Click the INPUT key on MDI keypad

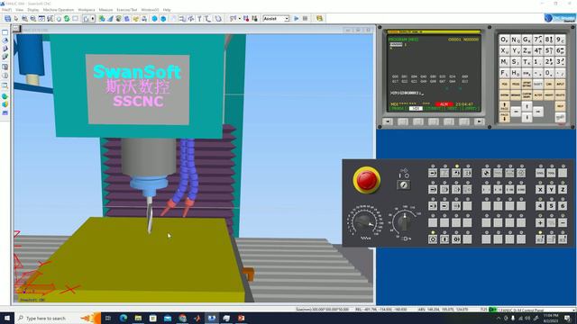pyautogui.click(x=560, y=84)
